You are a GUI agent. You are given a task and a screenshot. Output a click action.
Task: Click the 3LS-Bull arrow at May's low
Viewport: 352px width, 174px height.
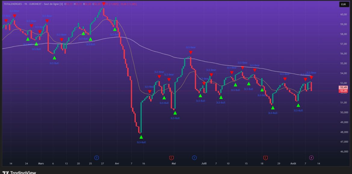175,113
